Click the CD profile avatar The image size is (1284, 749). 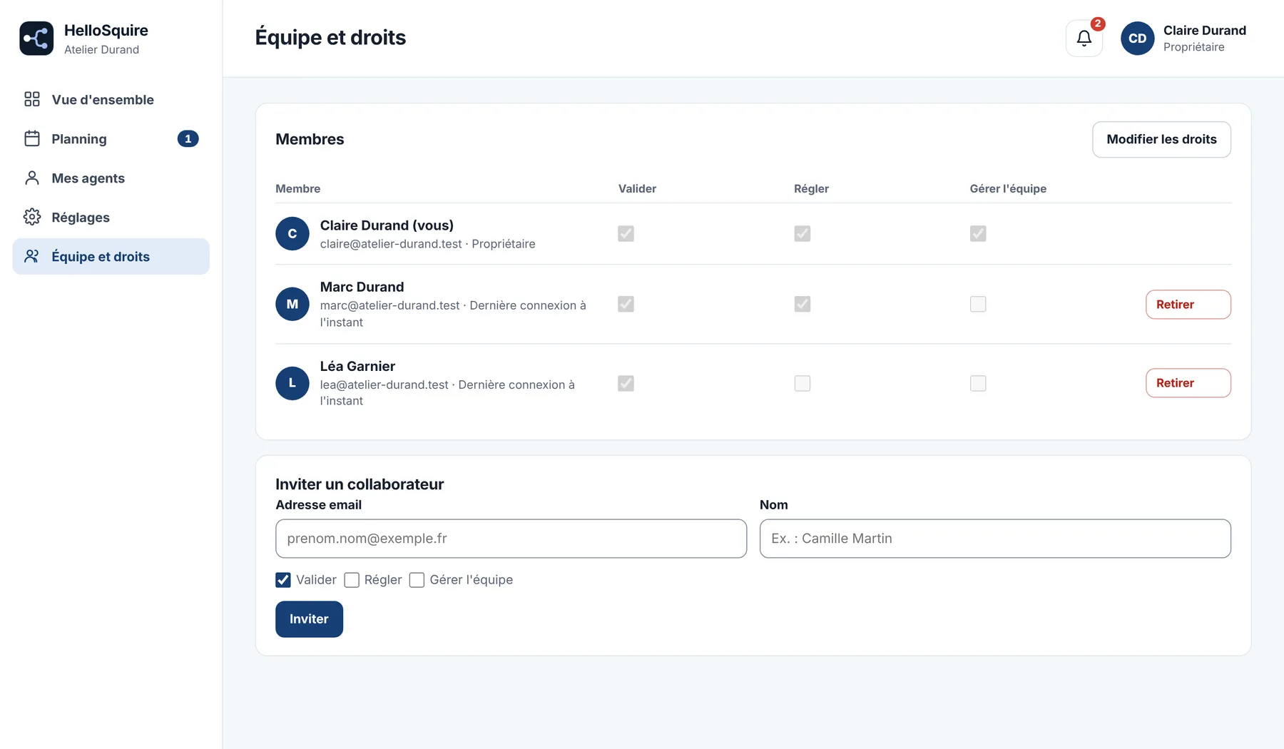tap(1137, 39)
